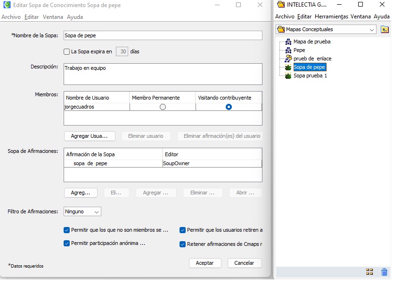Click the trash bin icon
This screenshot has height=286, width=393.
(x=384, y=272)
